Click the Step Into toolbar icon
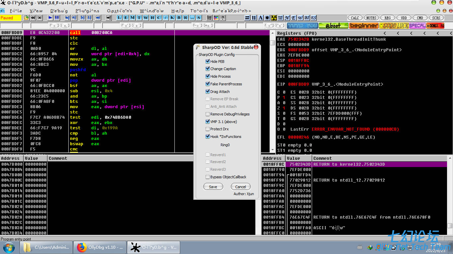 [68, 18]
